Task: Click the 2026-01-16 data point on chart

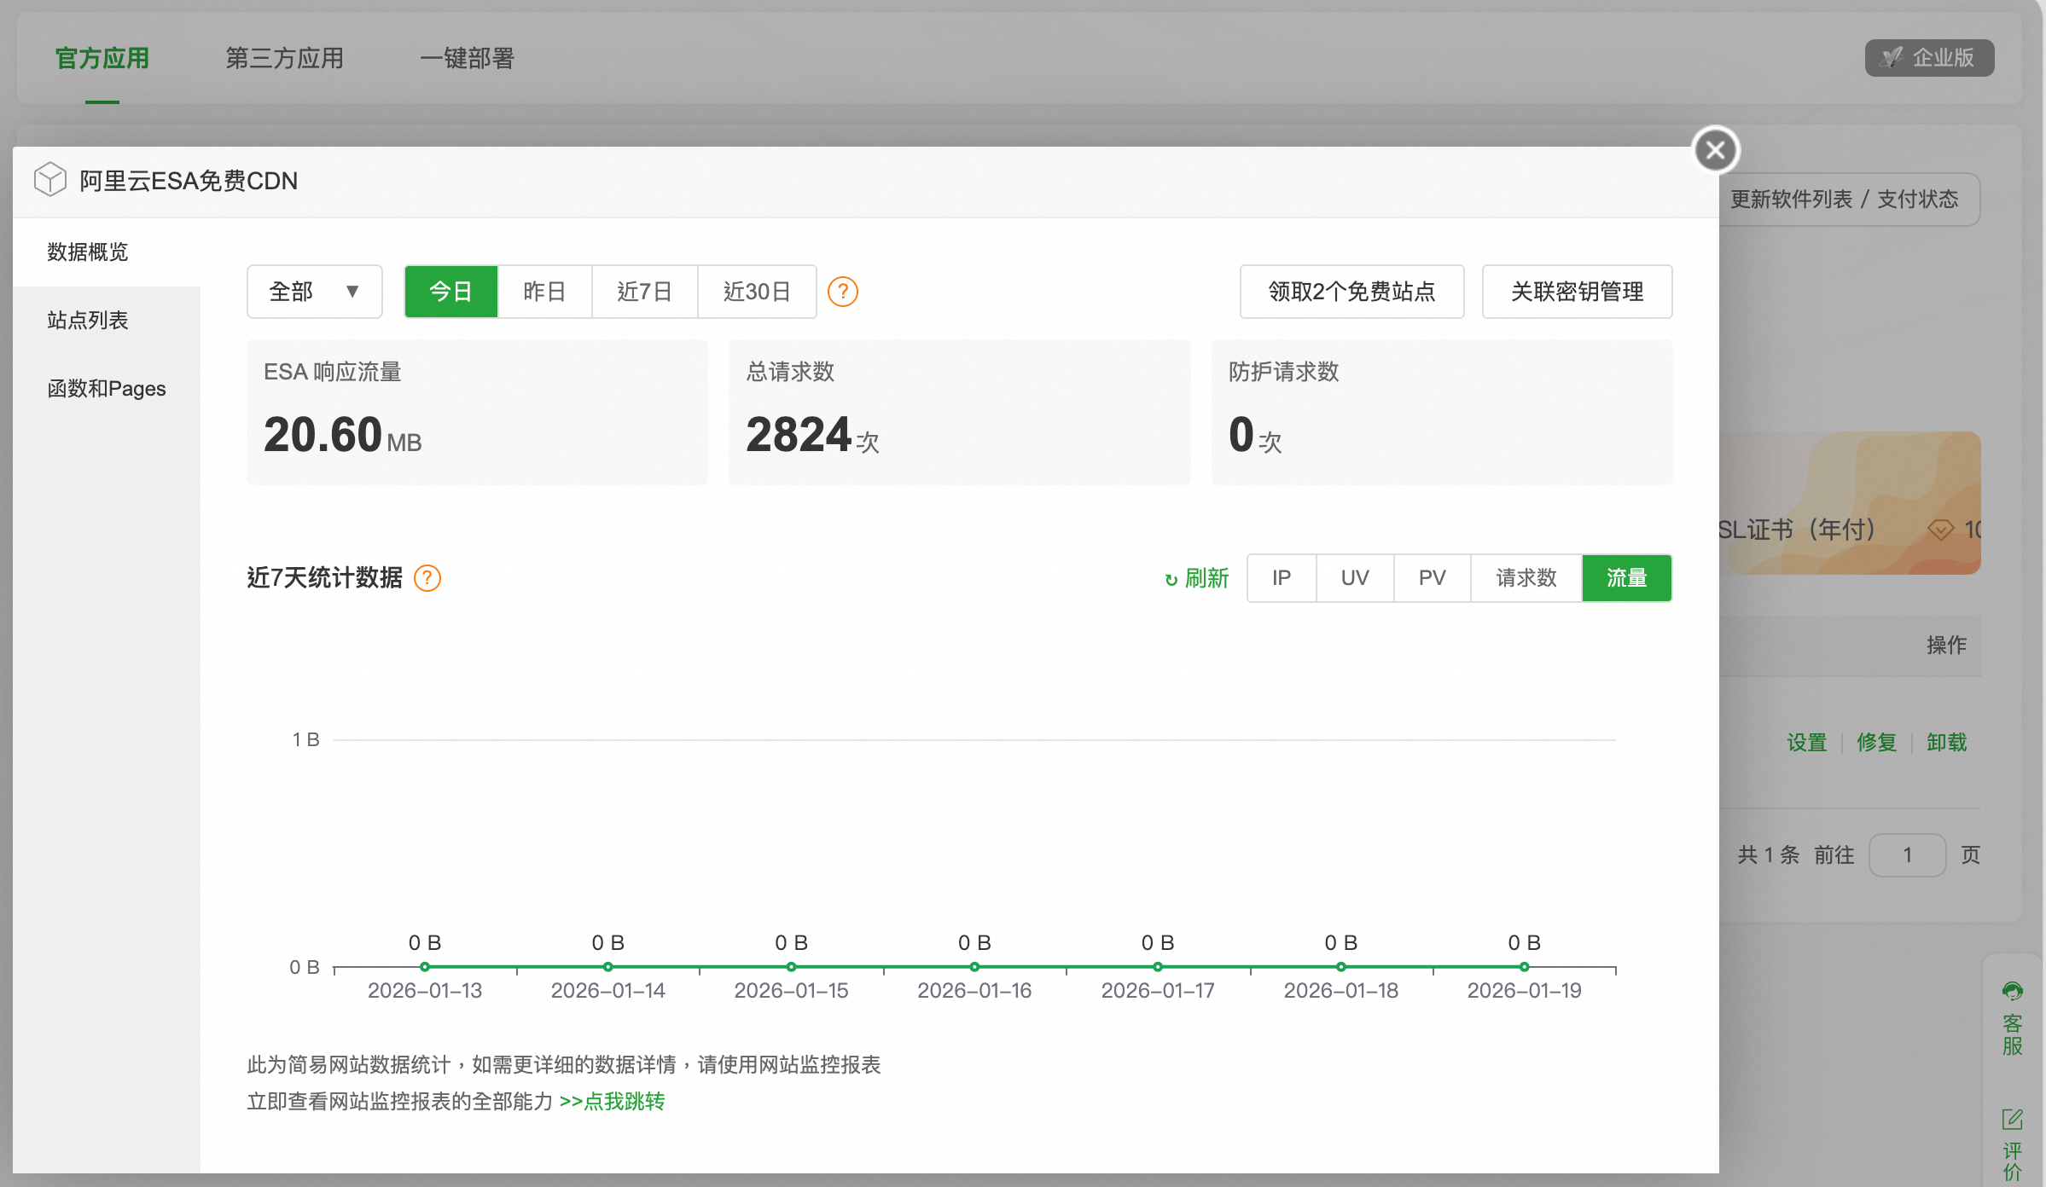Action: click(974, 967)
